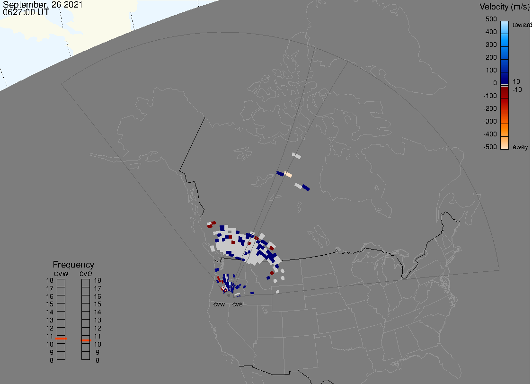Screen dimensions: 532x384
Task: Click the "Velocity (m/s)" colorbar title
Action: point(505,7)
